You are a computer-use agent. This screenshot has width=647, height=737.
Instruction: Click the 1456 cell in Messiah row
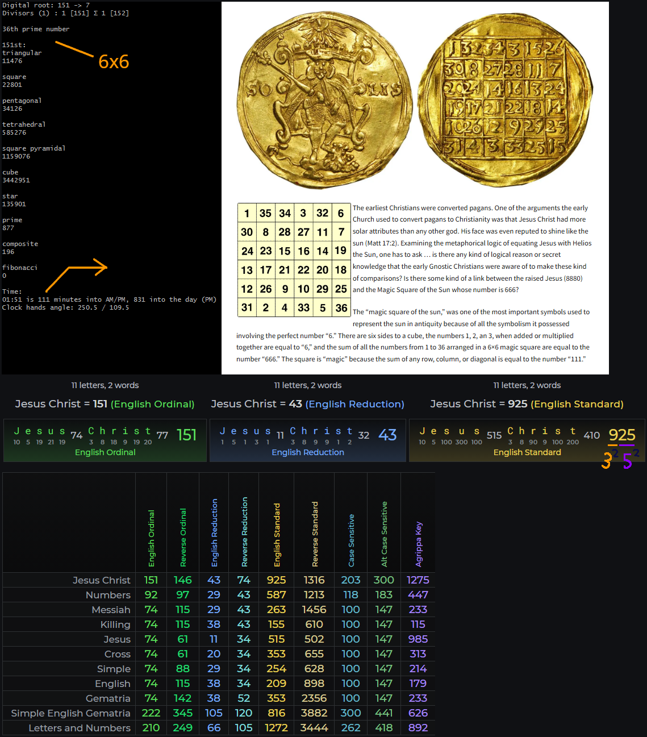(x=314, y=610)
